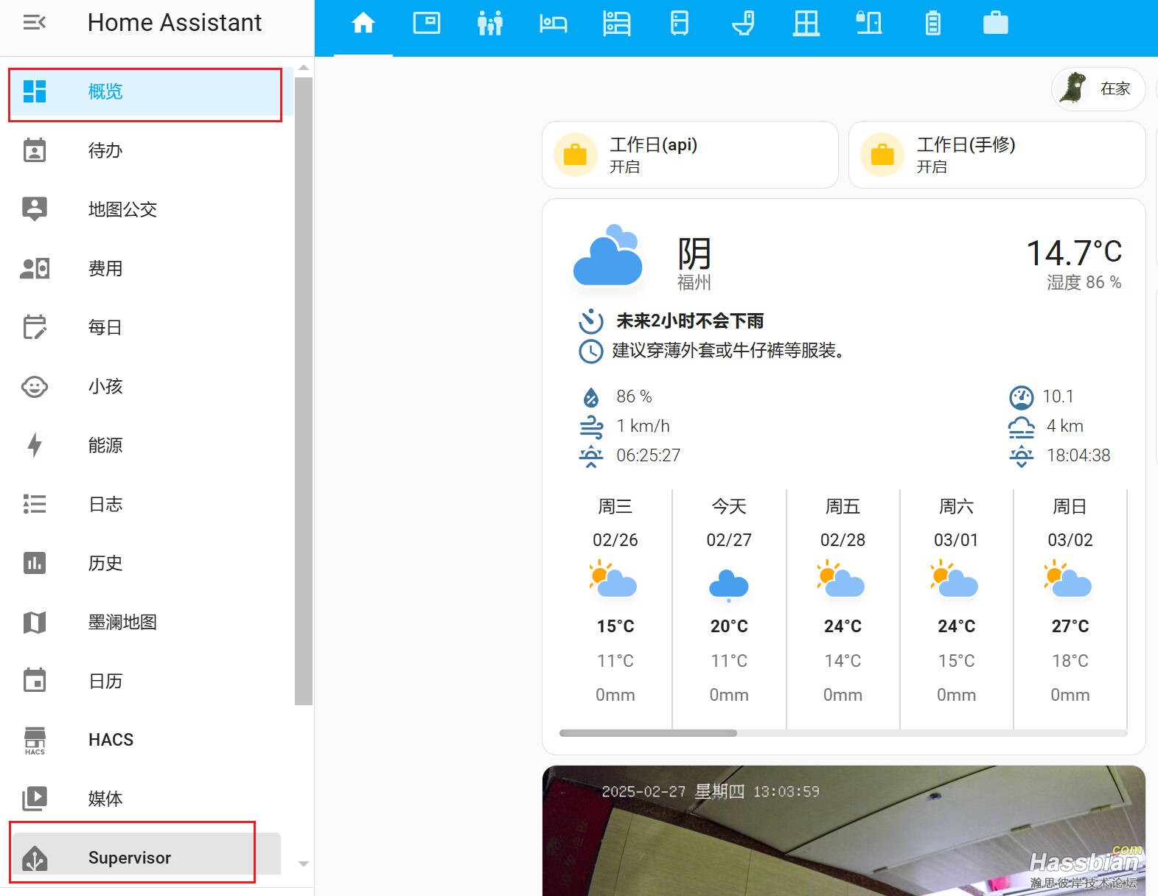1158x896 pixels.
Task: Collapse the sidebar with the menu icon
Action: 34,23
